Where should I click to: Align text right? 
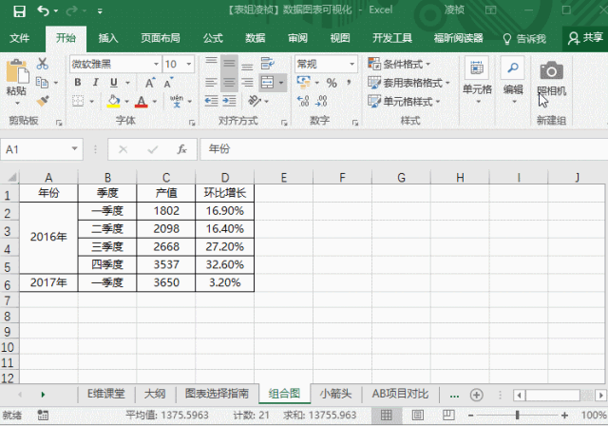(247, 82)
